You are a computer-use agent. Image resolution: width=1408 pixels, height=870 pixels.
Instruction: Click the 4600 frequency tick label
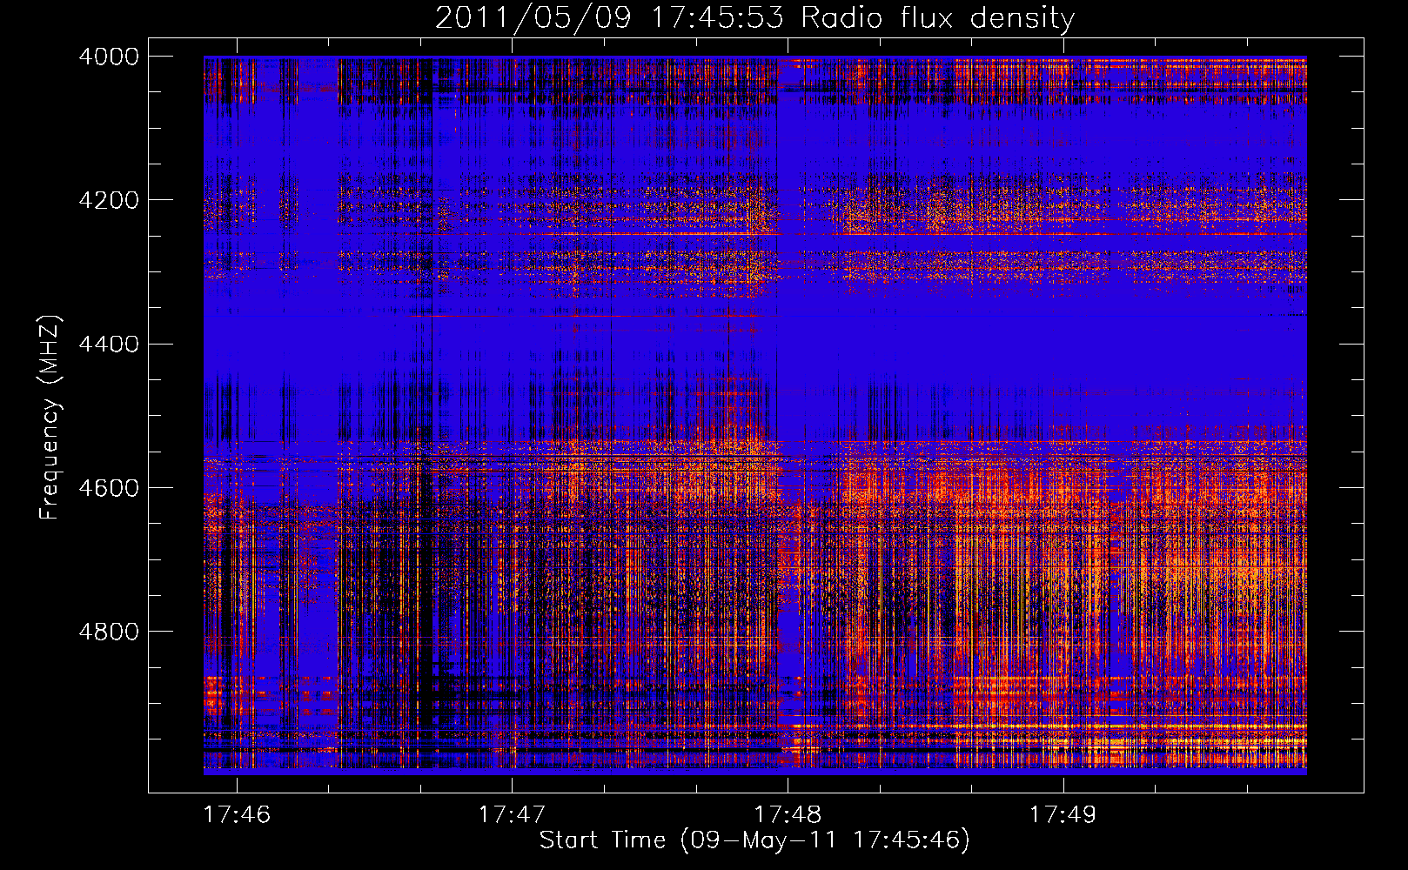pyautogui.click(x=109, y=487)
